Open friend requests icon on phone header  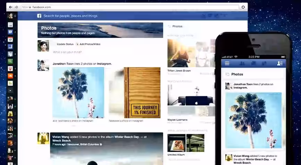point(242,63)
